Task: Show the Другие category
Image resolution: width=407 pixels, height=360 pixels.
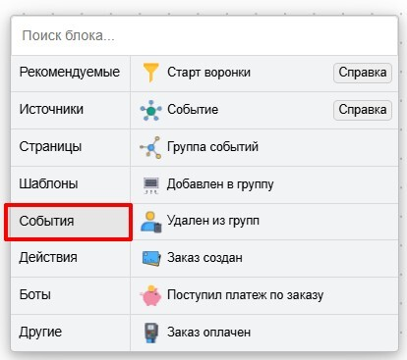Action: coord(71,333)
